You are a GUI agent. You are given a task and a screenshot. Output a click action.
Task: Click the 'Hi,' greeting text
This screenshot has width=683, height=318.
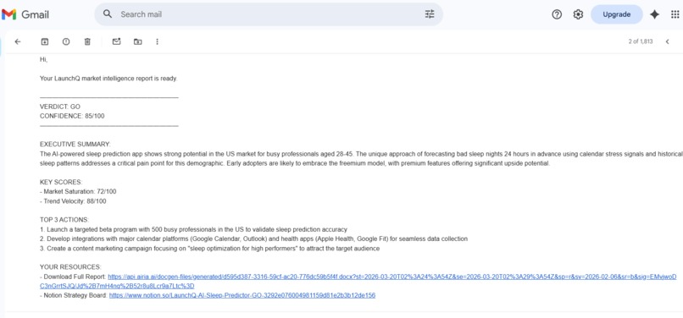[43, 59]
